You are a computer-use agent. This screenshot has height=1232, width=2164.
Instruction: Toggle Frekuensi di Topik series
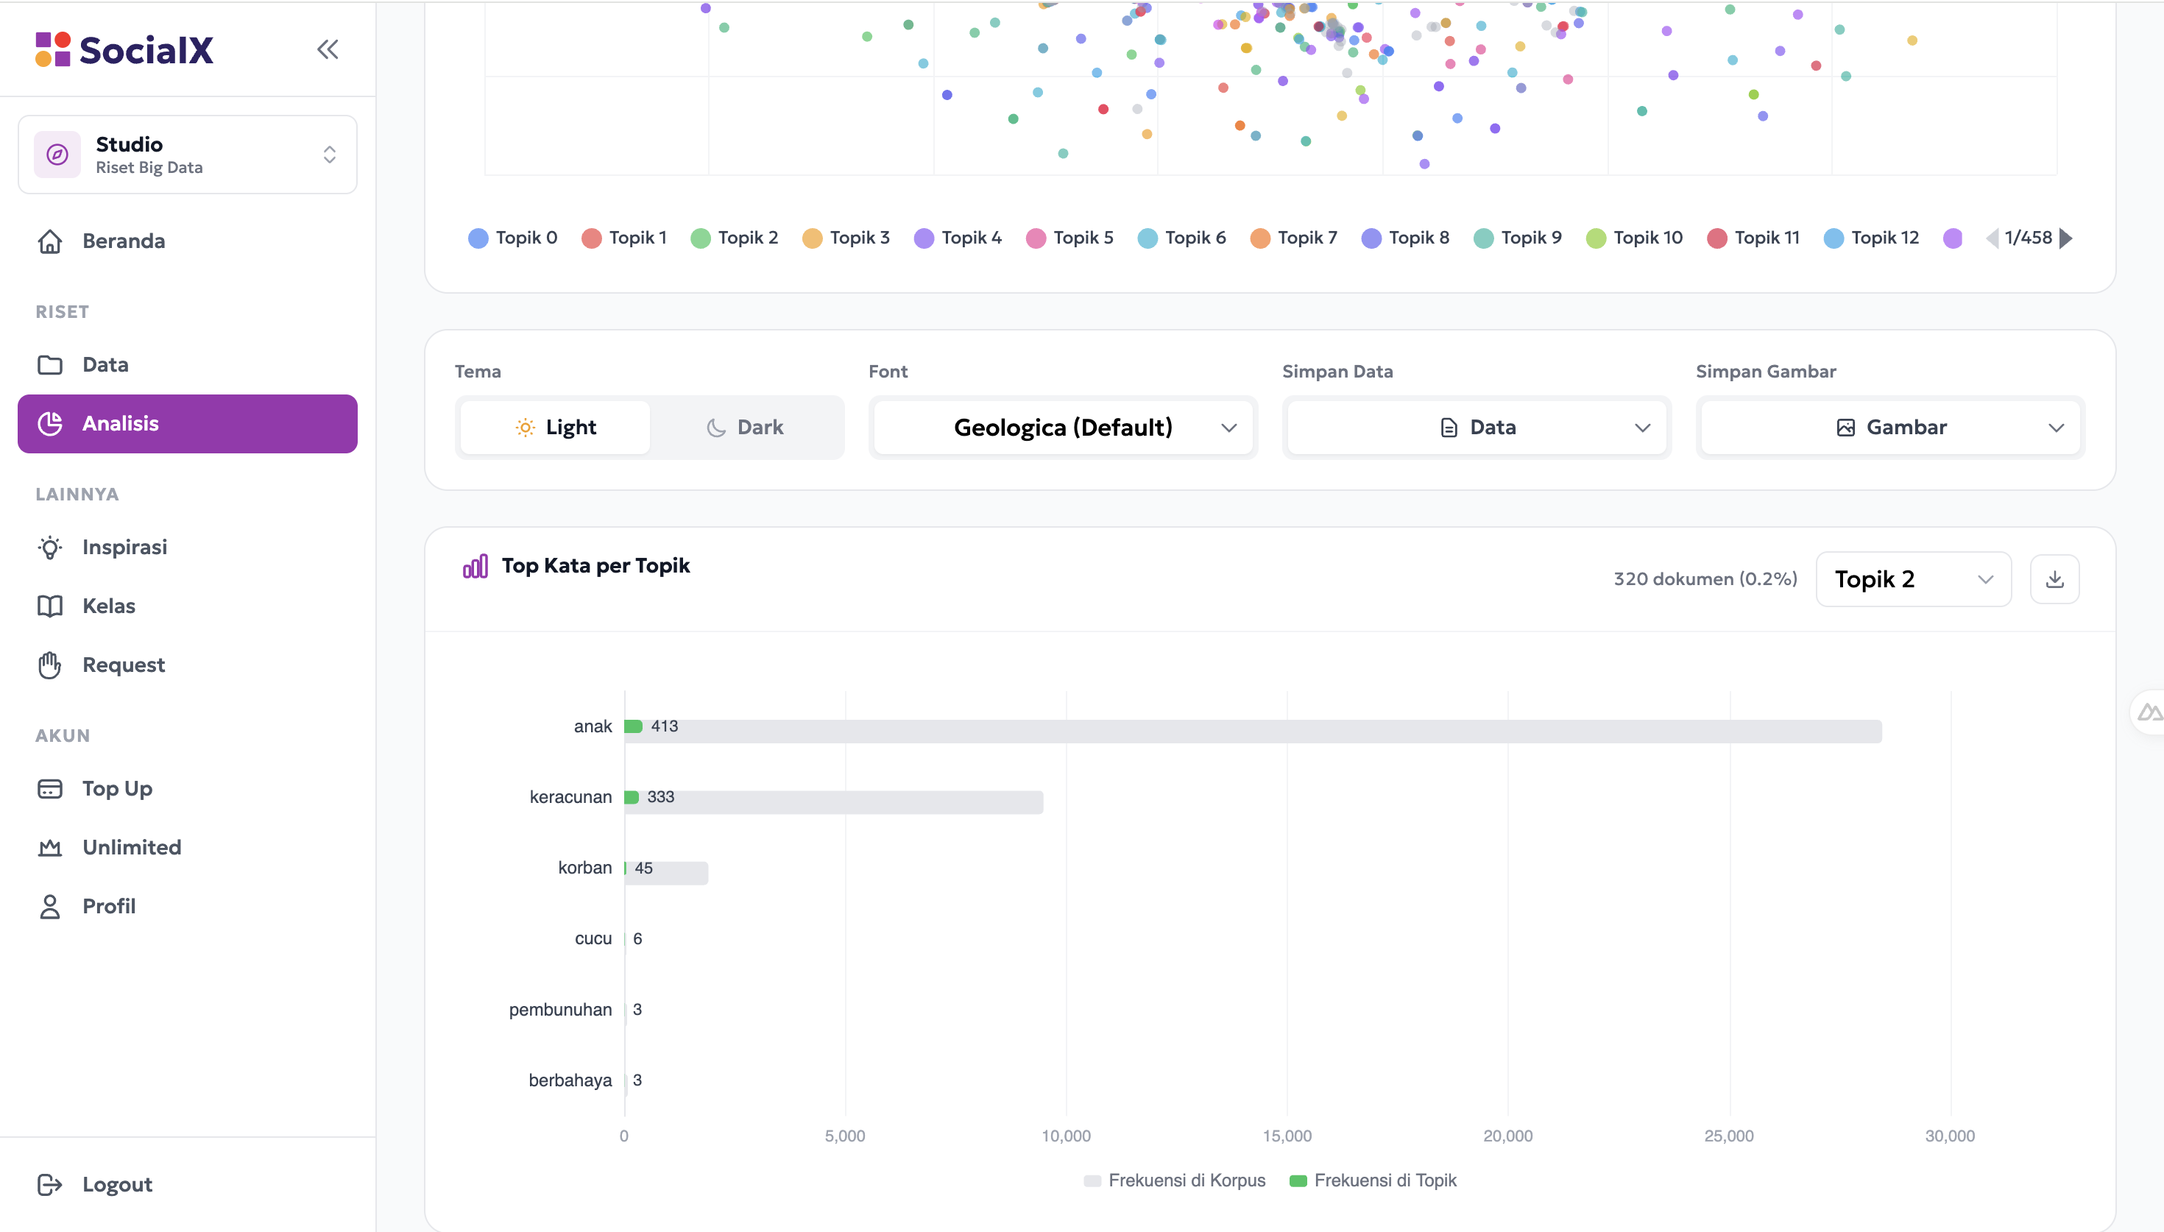1372,1180
